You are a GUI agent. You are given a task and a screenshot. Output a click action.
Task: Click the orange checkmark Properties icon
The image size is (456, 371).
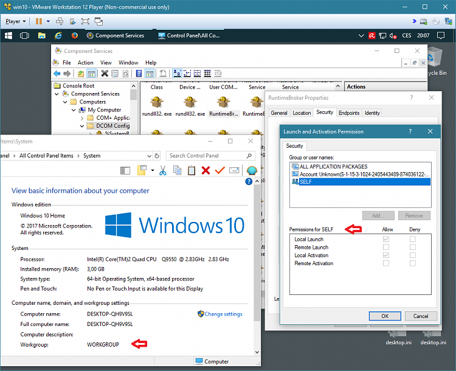[x=220, y=170]
